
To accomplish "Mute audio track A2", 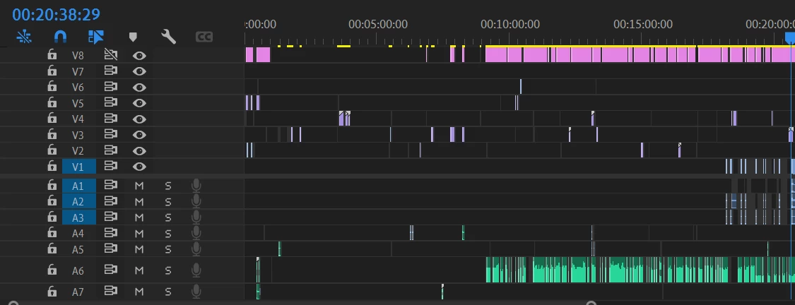I will pos(139,202).
